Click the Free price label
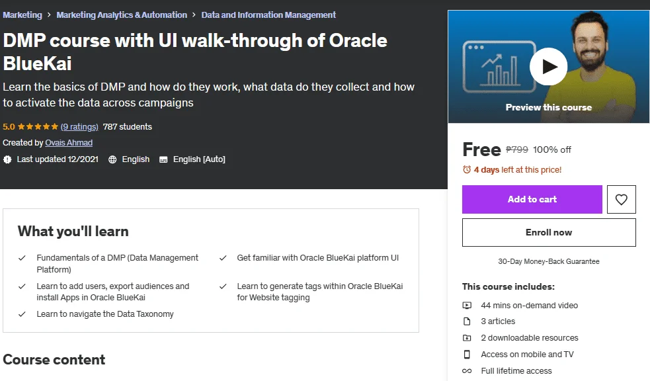 click(481, 149)
